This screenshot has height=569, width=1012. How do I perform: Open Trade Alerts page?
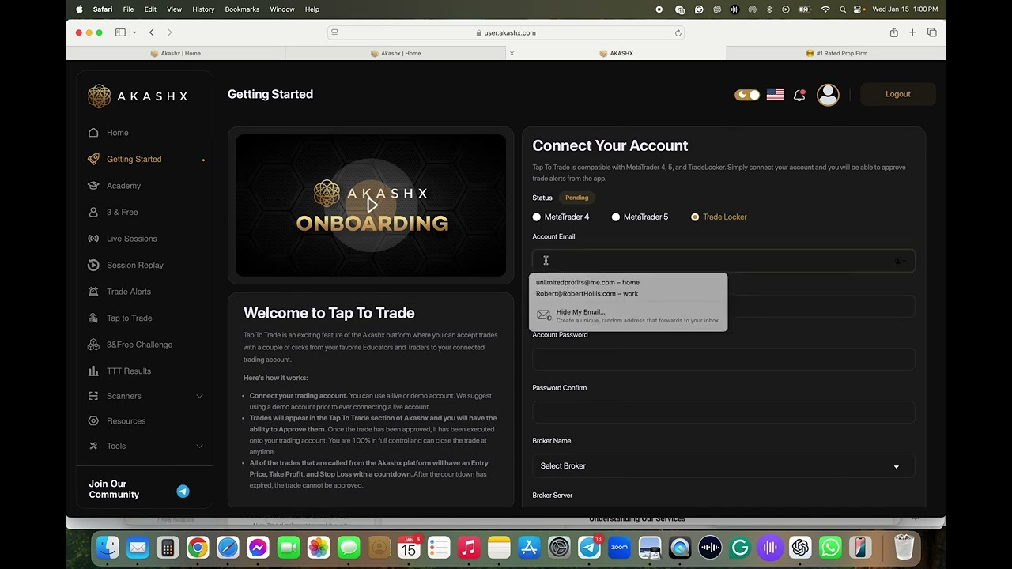[128, 292]
